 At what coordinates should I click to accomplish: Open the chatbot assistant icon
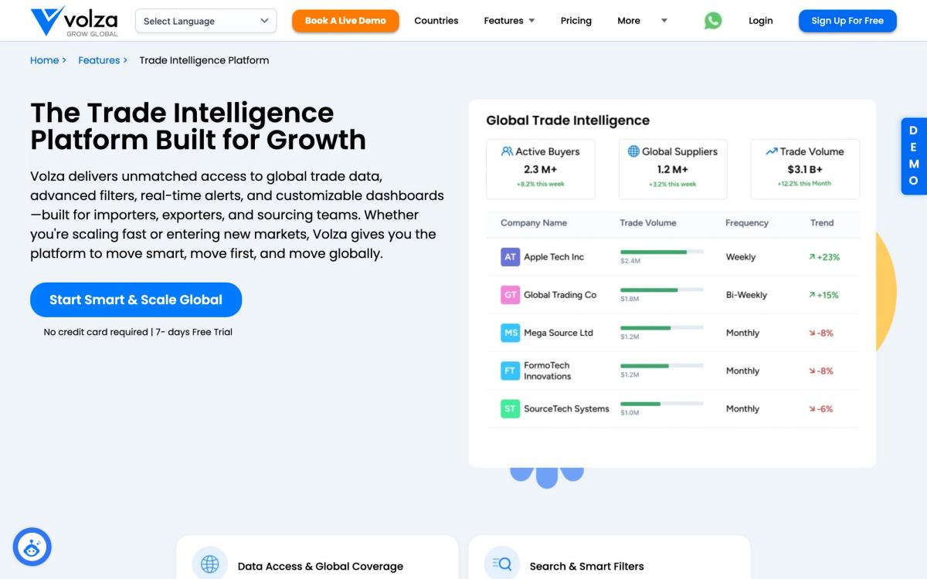coord(32,547)
